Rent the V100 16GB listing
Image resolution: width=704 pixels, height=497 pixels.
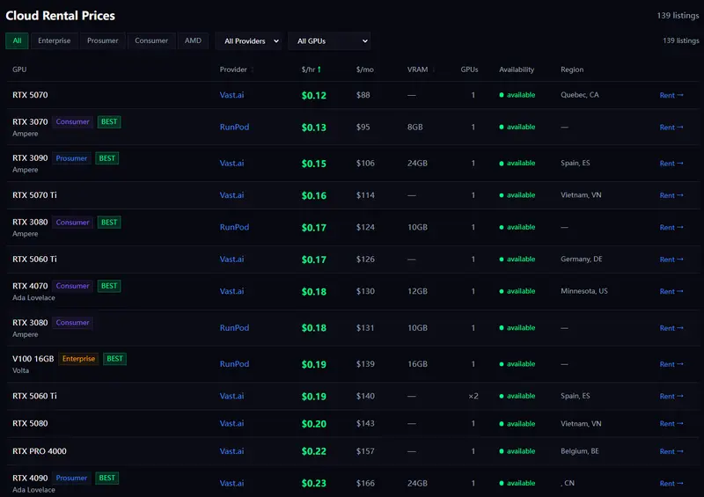671,364
